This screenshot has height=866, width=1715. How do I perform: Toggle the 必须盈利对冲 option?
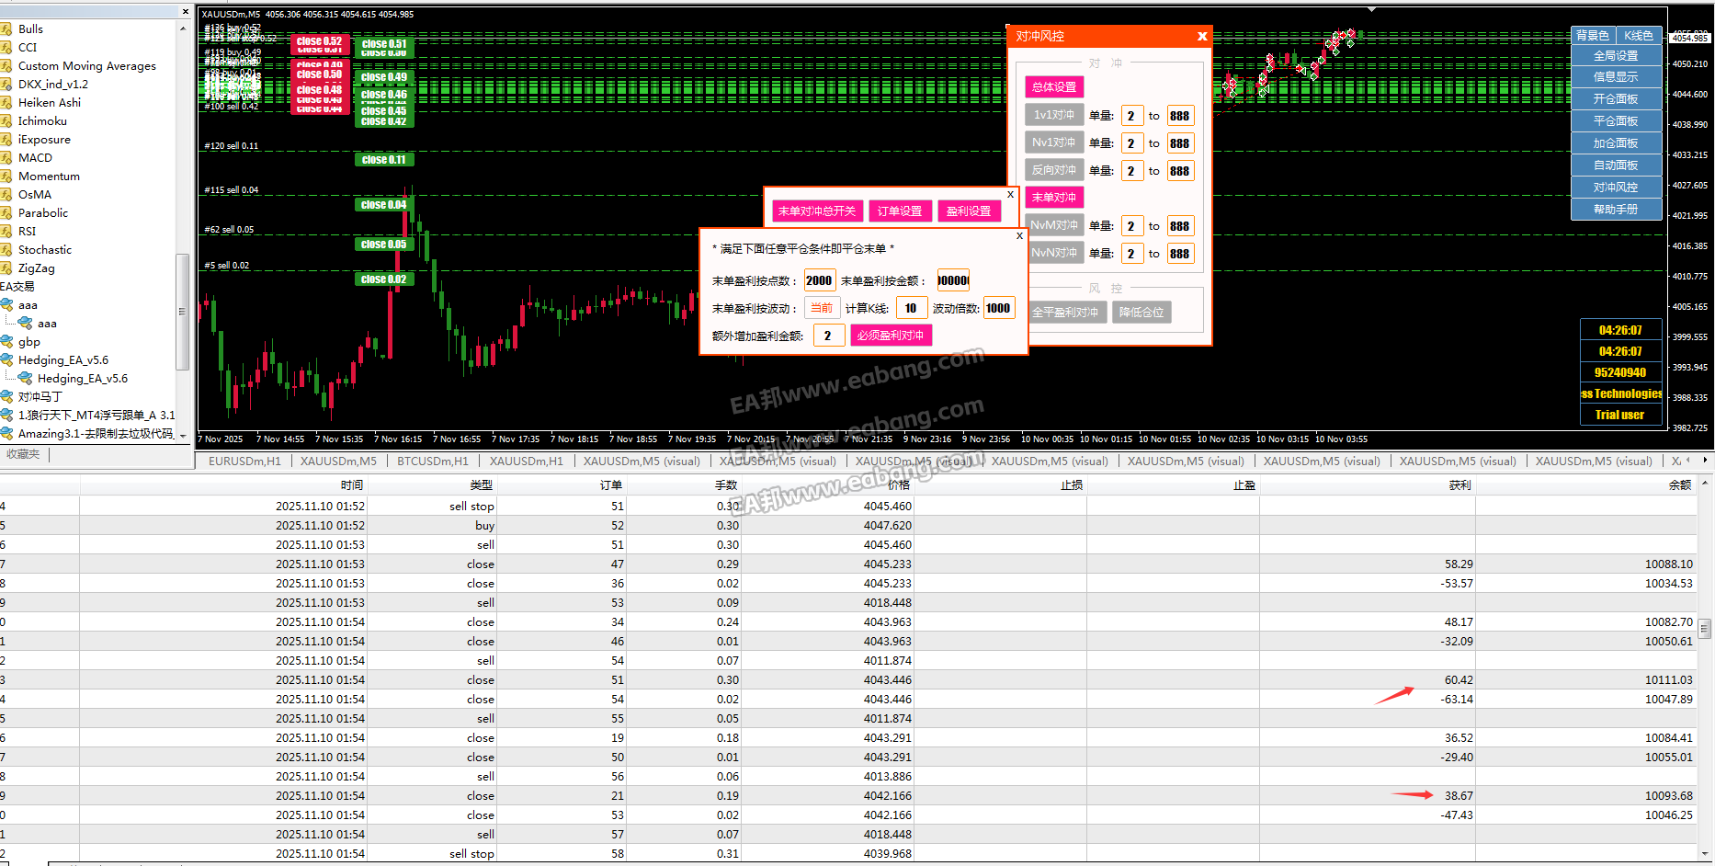coord(891,336)
